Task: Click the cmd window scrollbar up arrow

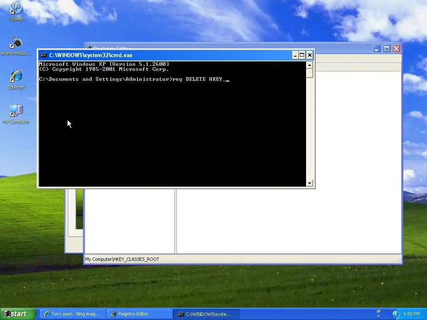Action: pyautogui.click(x=309, y=65)
